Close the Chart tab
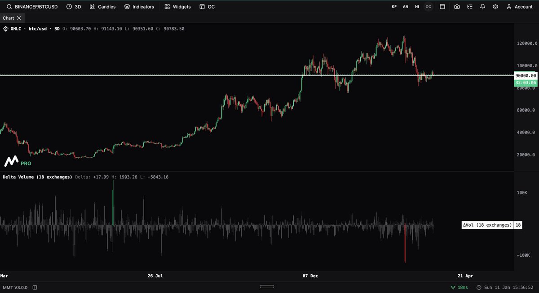539x293 pixels. (19, 18)
